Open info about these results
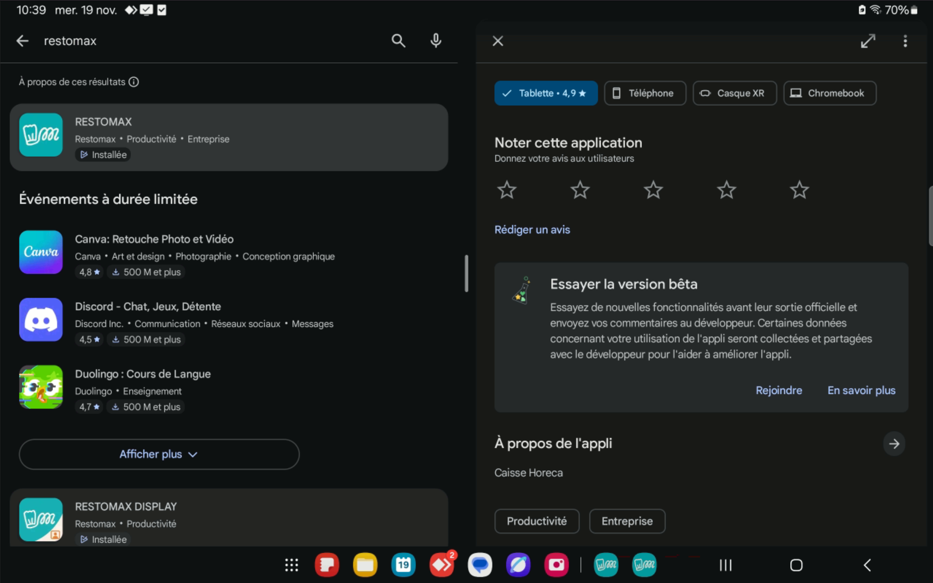933x583 pixels. pyautogui.click(x=134, y=82)
